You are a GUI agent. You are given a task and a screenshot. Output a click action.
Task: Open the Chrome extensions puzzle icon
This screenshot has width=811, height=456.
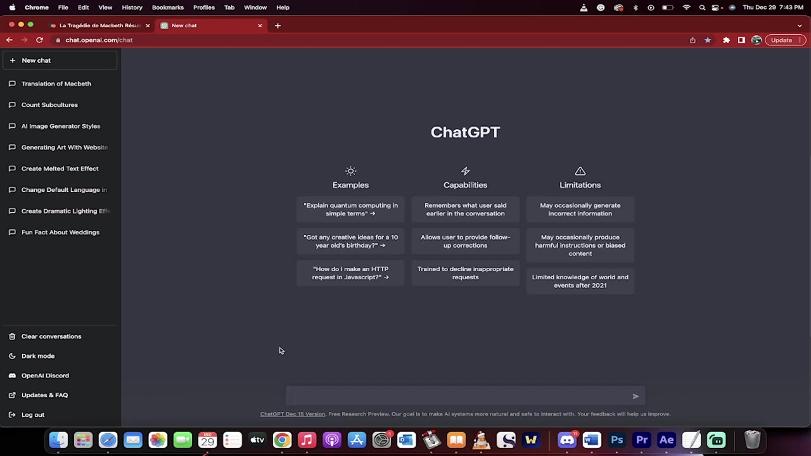tap(726, 40)
